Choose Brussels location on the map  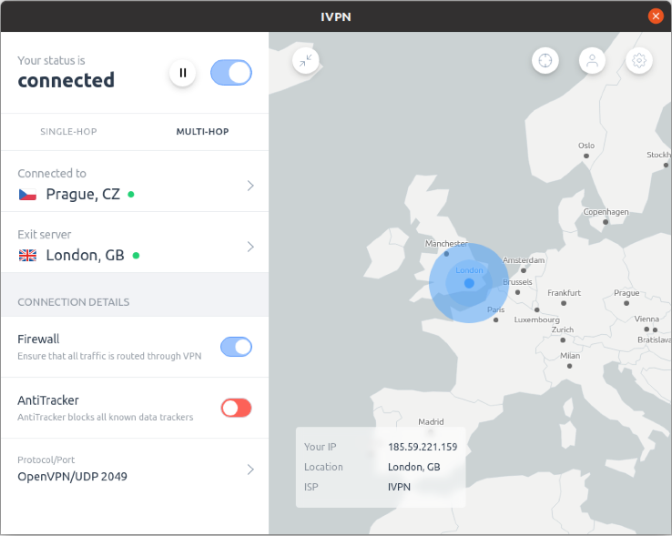point(518,292)
